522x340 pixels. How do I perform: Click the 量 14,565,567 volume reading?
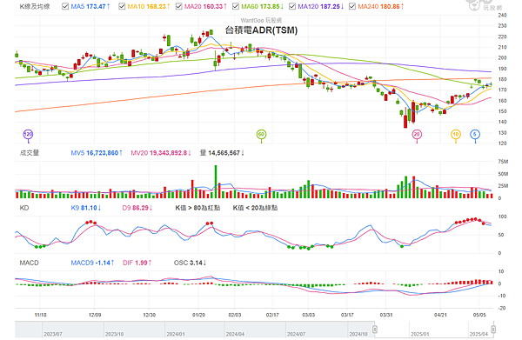click(222, 153)
